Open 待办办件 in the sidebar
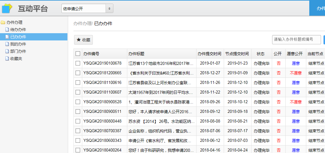The height and width of the screenshot is (153, 325). (18, 30)
